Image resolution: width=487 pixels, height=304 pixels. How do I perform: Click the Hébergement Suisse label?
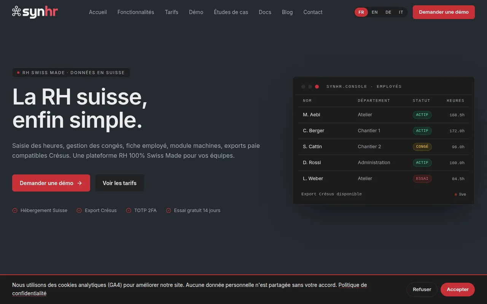44,211
